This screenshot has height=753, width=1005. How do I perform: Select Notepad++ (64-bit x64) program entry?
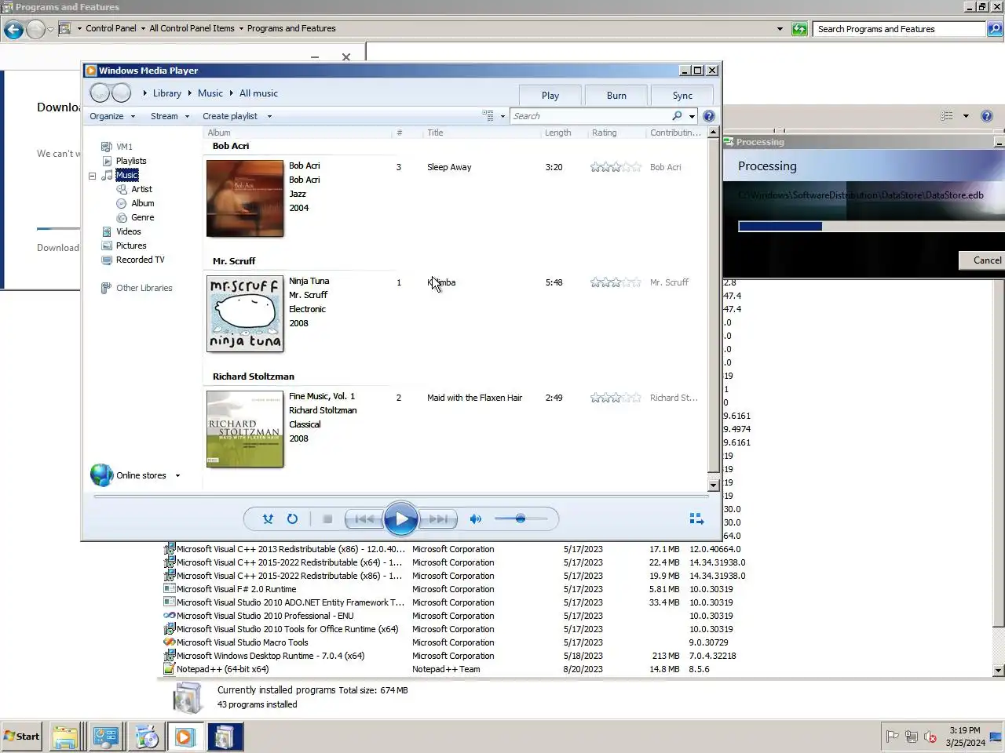[222, 669]
